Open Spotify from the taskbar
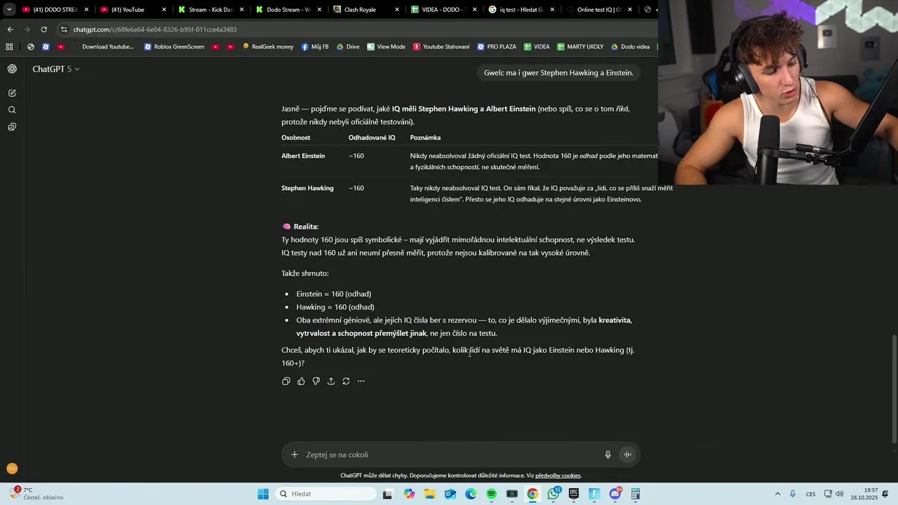This screenshot has height=505, width=898. pyautogui.click(x=492, y=494)
